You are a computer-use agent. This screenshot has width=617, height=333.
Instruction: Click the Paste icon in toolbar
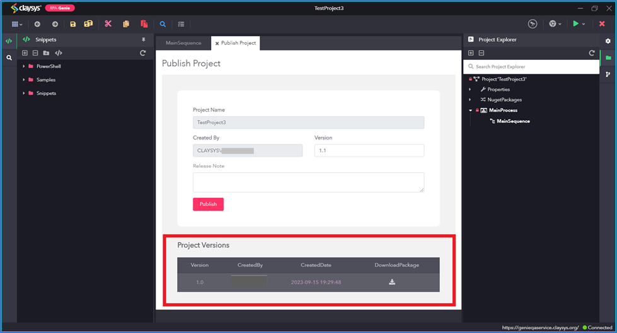pyautogui.click(x=144, y=24)
